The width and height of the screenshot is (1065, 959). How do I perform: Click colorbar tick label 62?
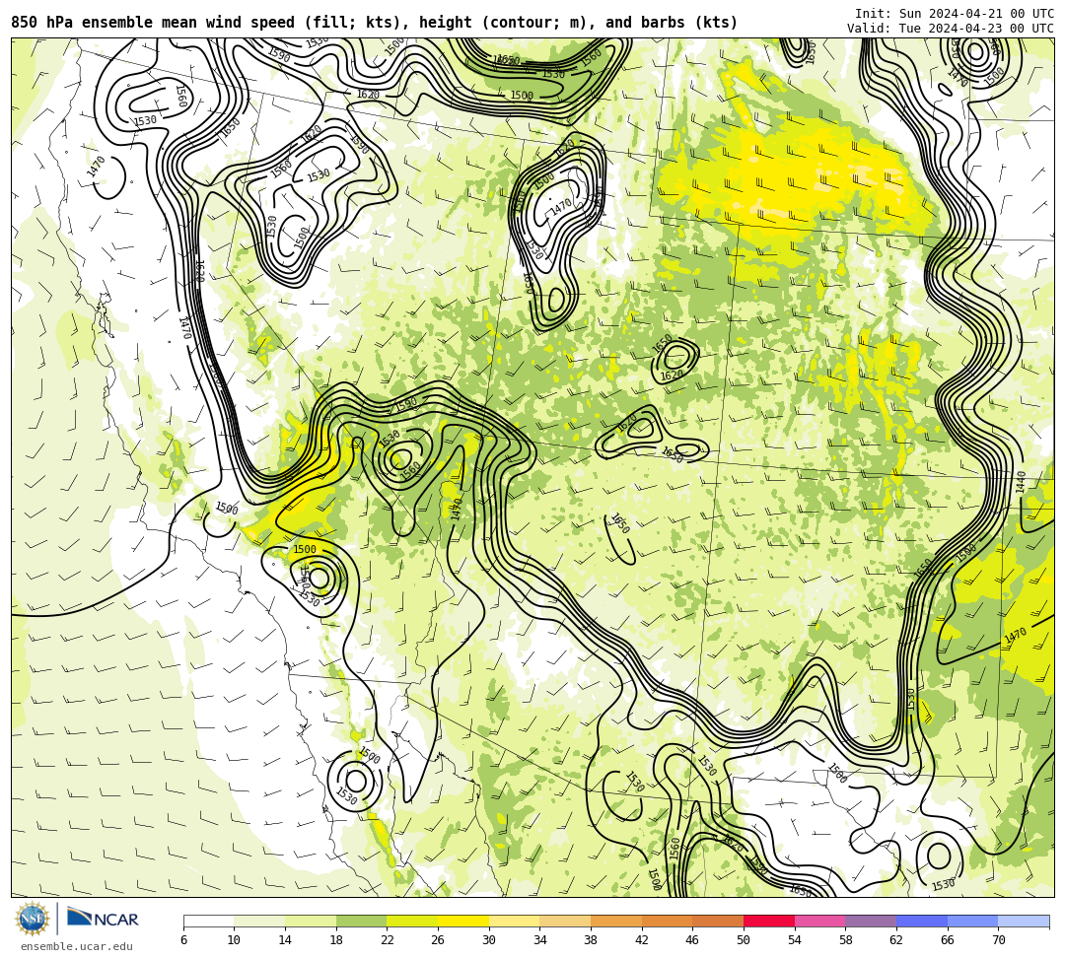(x=896, y=940)
